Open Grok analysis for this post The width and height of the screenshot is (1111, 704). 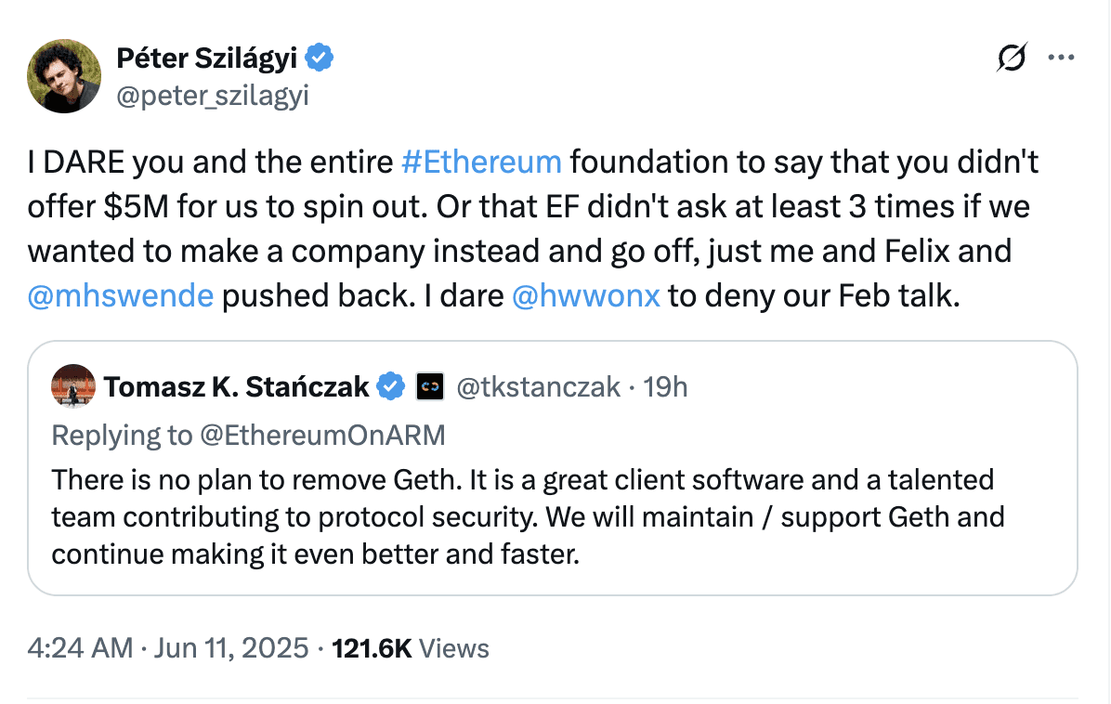coord(1011,58)
